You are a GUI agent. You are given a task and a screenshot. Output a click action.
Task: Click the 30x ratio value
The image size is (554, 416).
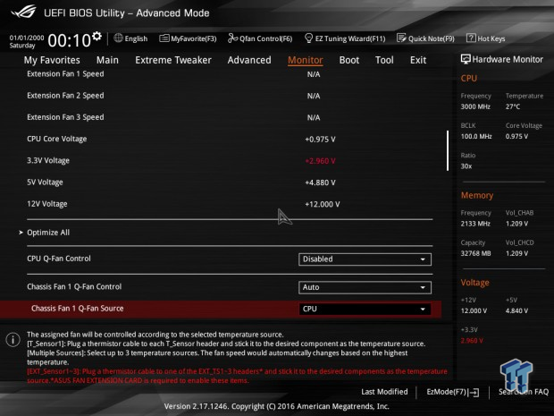466,166
